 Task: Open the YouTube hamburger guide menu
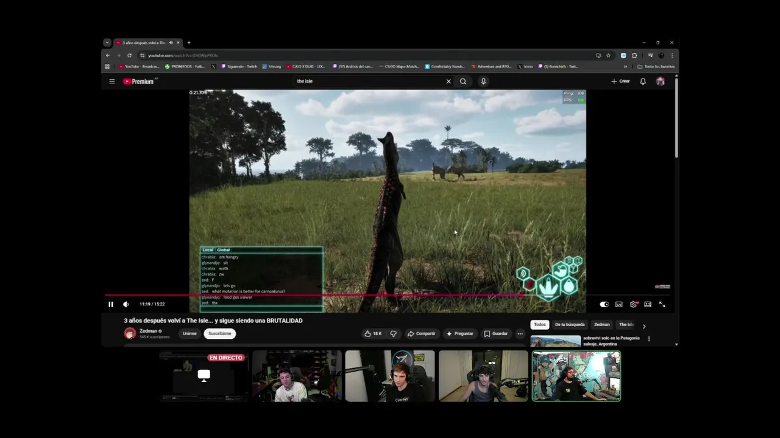[x=112, y=81]
